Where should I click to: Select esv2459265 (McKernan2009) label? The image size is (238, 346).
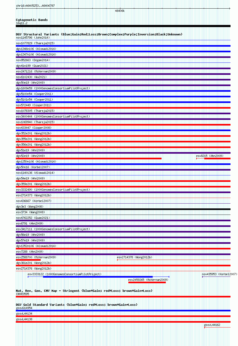[148, 280]
